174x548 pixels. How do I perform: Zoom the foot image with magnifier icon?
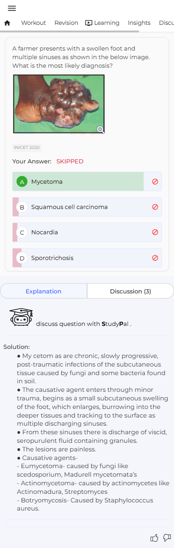coord(101,130)
